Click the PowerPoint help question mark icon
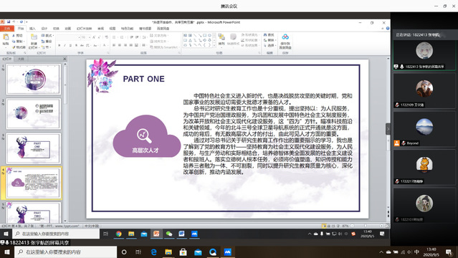Image resolution: width=458 pixels, height=258 pixels. pos(388,29)
